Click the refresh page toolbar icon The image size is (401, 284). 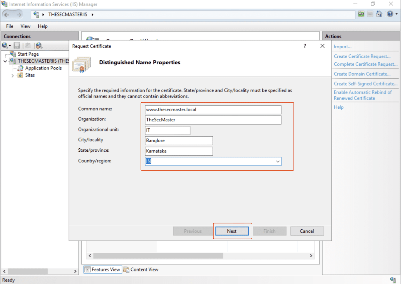click(361, 14)
